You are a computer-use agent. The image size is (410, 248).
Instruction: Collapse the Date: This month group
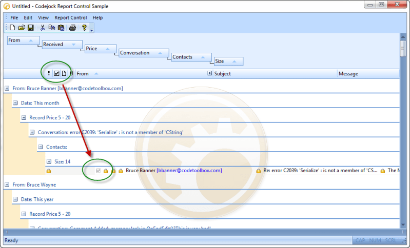pyautogui.click(x=15, y=103)
